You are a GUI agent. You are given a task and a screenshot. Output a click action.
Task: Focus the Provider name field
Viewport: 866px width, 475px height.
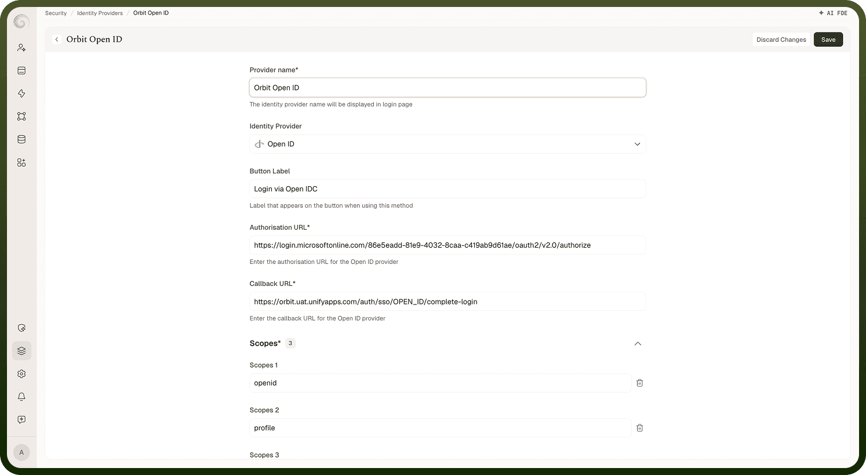pyautogui.click(x=447, y=88)
